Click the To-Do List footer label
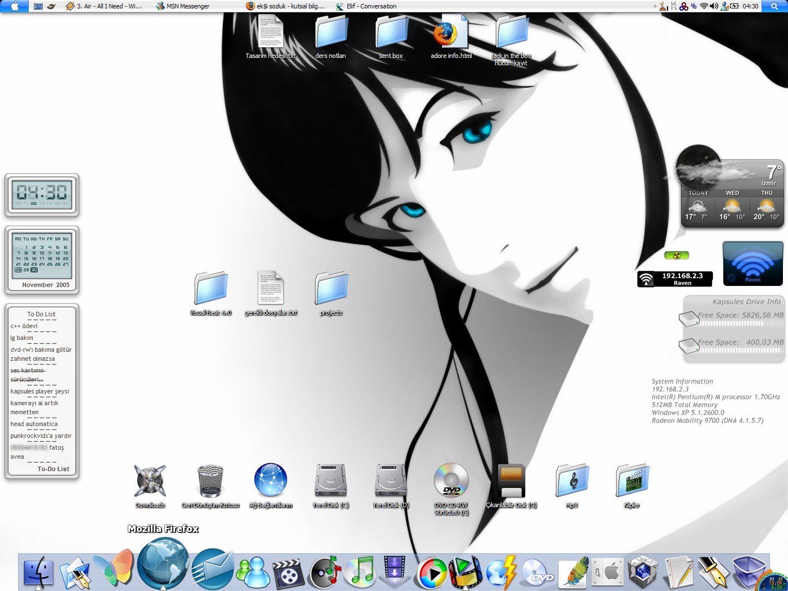 (53, 468)
